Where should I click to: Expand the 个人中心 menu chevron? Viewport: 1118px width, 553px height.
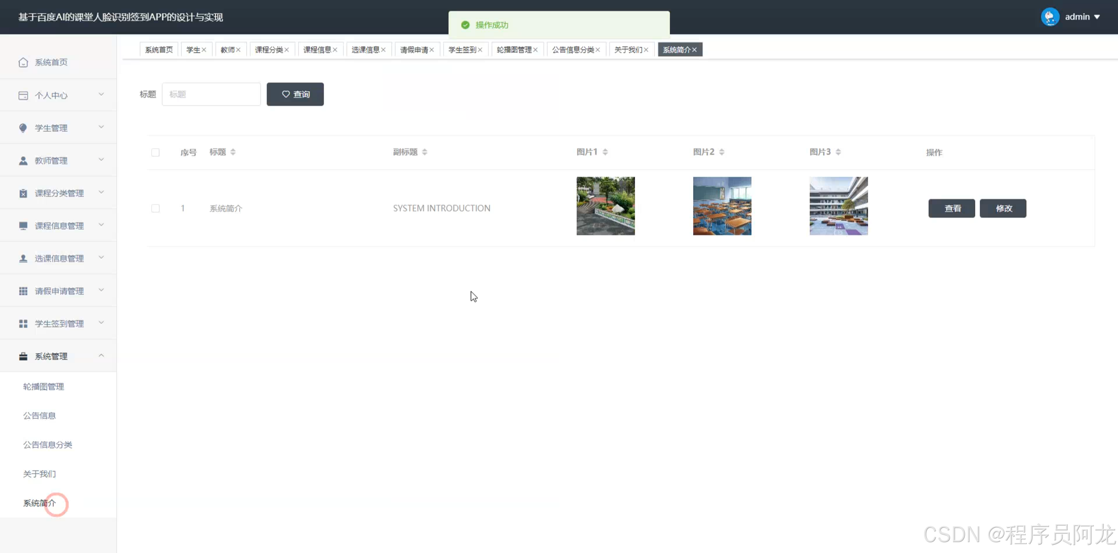pyautogui.click(x=101, y=95)
